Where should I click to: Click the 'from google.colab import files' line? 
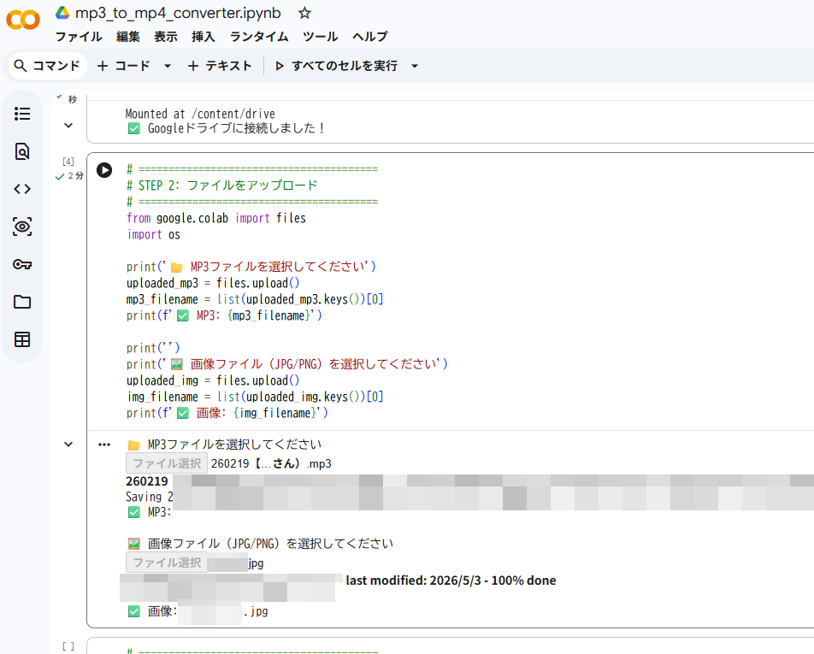pyautogui.click(x=216, y=218)
